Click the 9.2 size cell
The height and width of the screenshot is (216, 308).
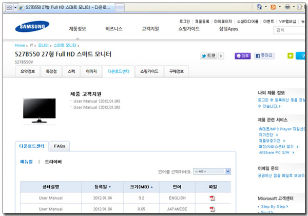[141, 198]
